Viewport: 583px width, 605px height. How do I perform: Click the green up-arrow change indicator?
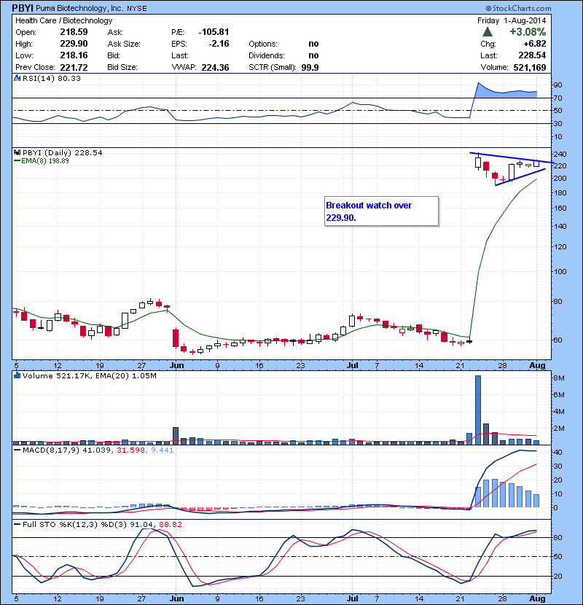pos(488,32)
